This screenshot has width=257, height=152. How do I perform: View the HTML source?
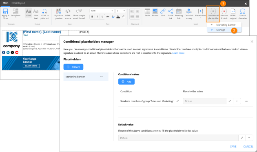(68, 14)
